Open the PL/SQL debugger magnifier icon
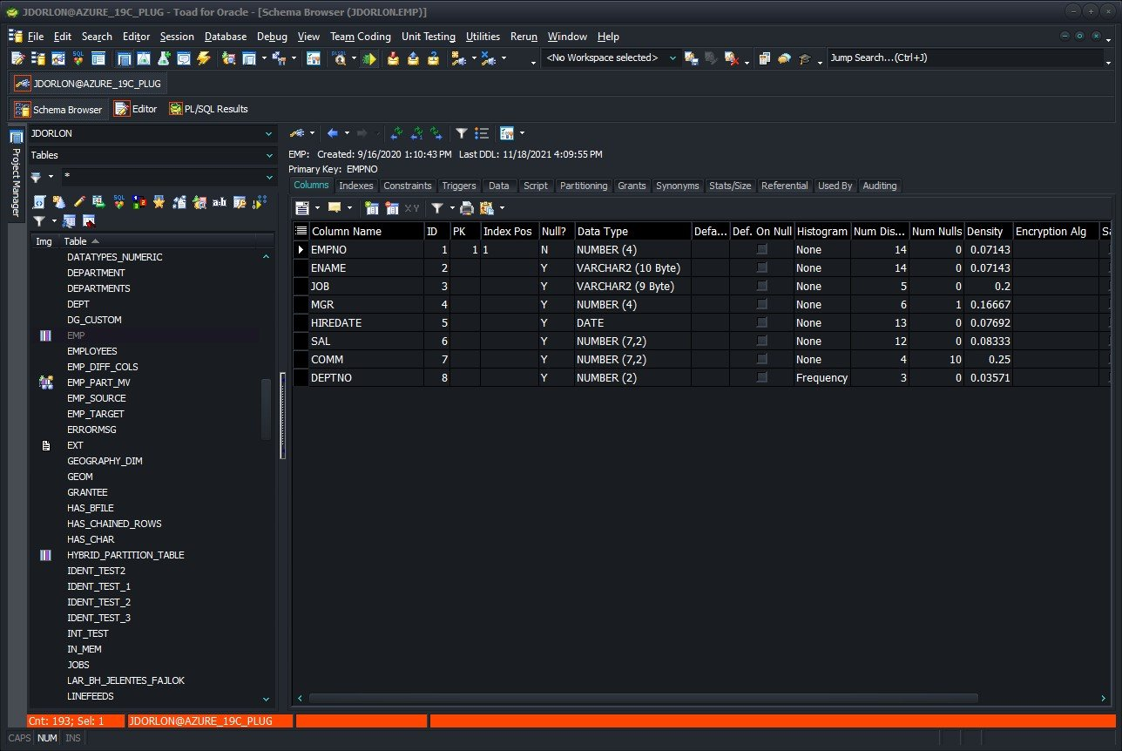This screenshot has height=751, width=1122. (338, 58)
